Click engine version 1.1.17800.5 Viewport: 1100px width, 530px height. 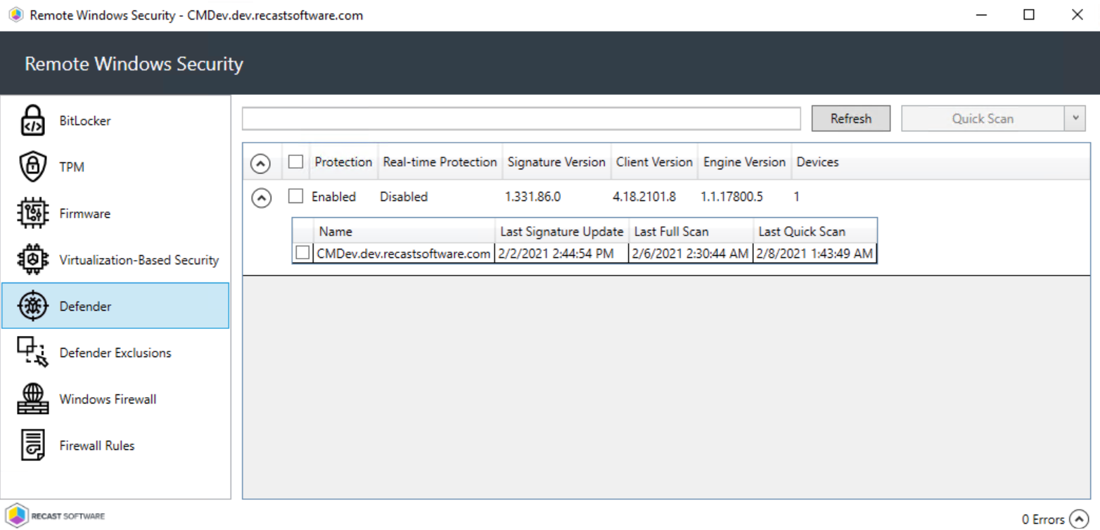pyautogui.click(x=731, y=198)
